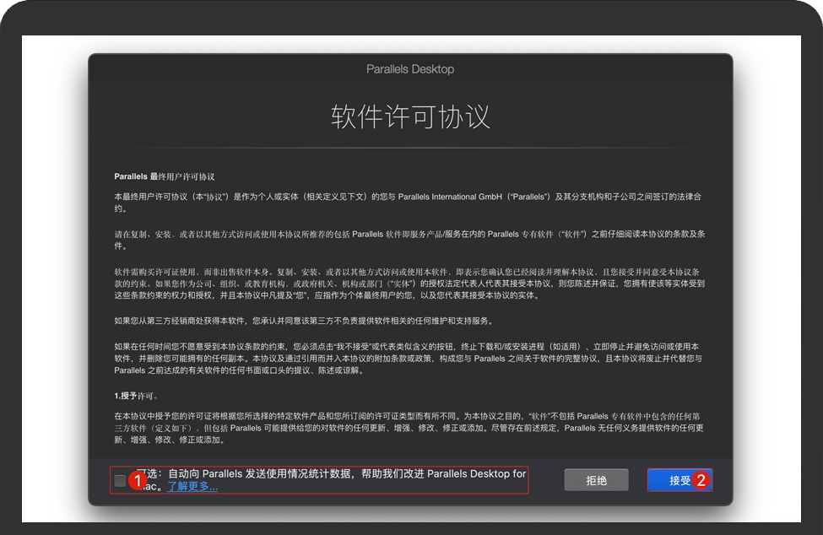Click the paragraph beginning 在本协议中授予您的许可证

pyautogui.click(x=409, y=428)
